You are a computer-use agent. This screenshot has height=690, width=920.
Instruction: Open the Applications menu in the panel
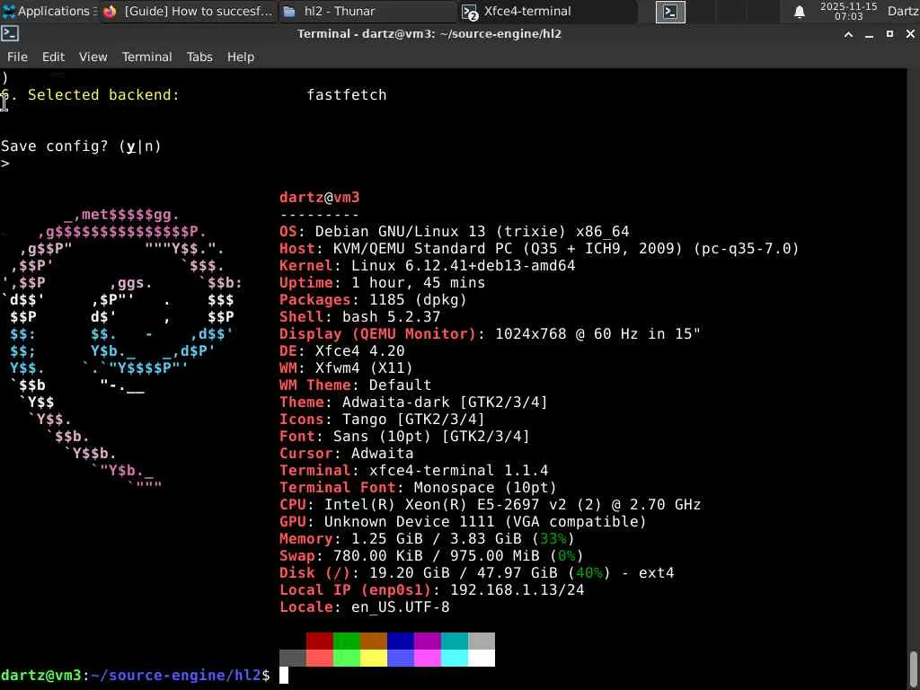(49, 11)
